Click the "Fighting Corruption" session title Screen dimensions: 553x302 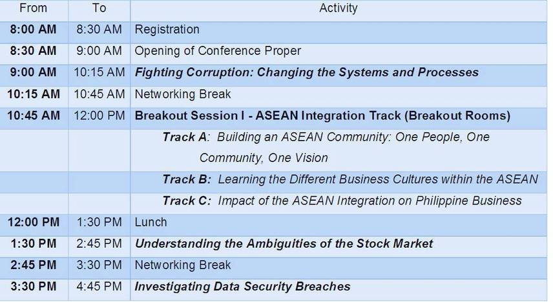[306, 72]
